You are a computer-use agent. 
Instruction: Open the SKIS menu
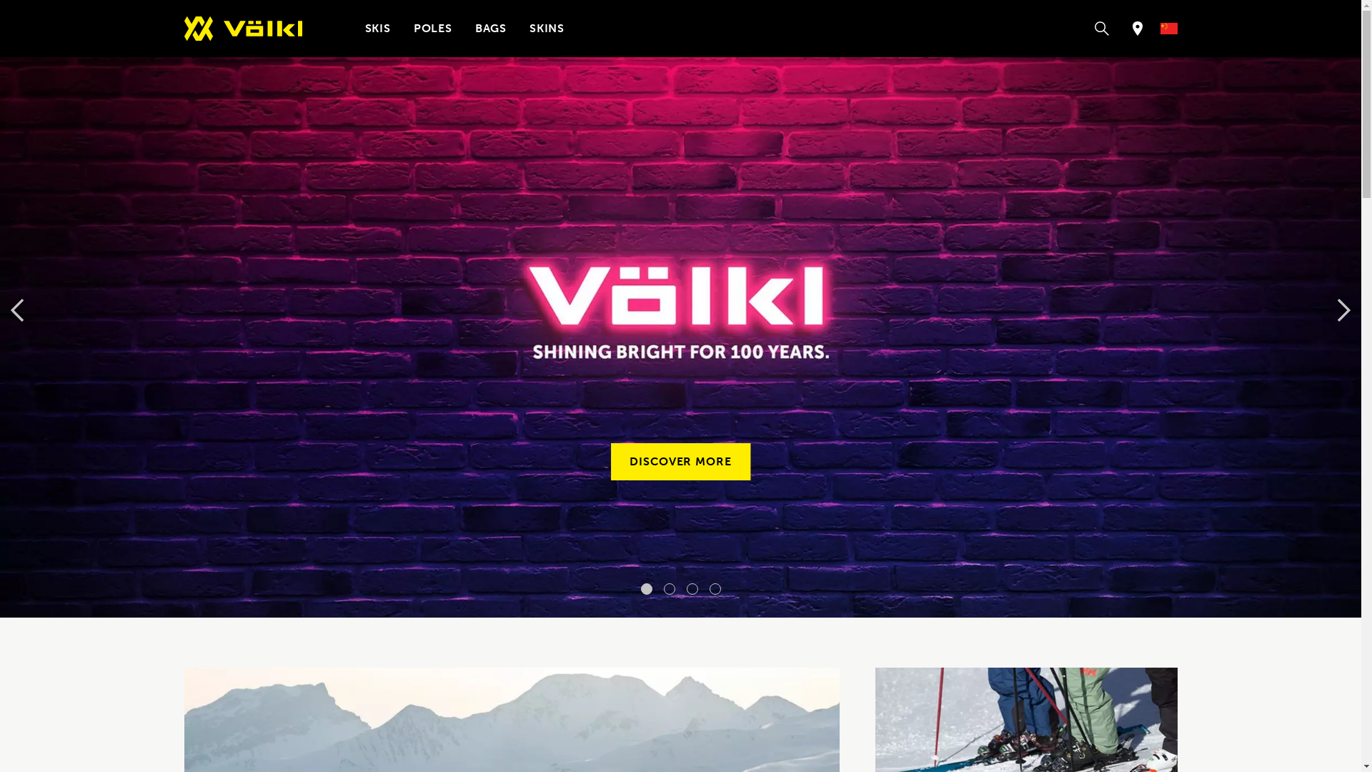[x=377, y=29]
